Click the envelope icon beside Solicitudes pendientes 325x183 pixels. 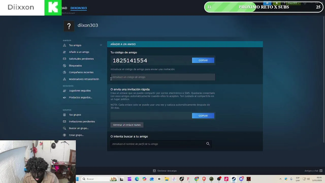[64, 59]
